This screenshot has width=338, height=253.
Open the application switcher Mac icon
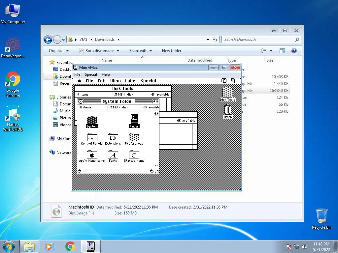point(233,81)
